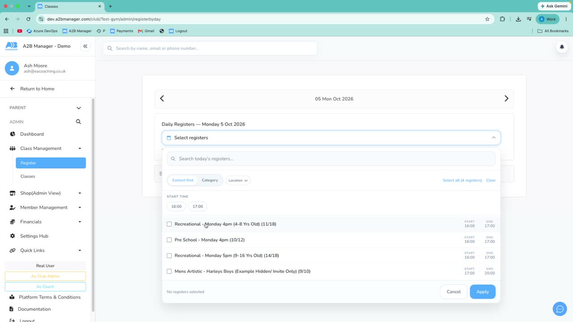The height and width of the screenshot is (322, 573).
Task: Open Platform Terms & Conditions
Action: pyautogui.click(x=50, y=297)
